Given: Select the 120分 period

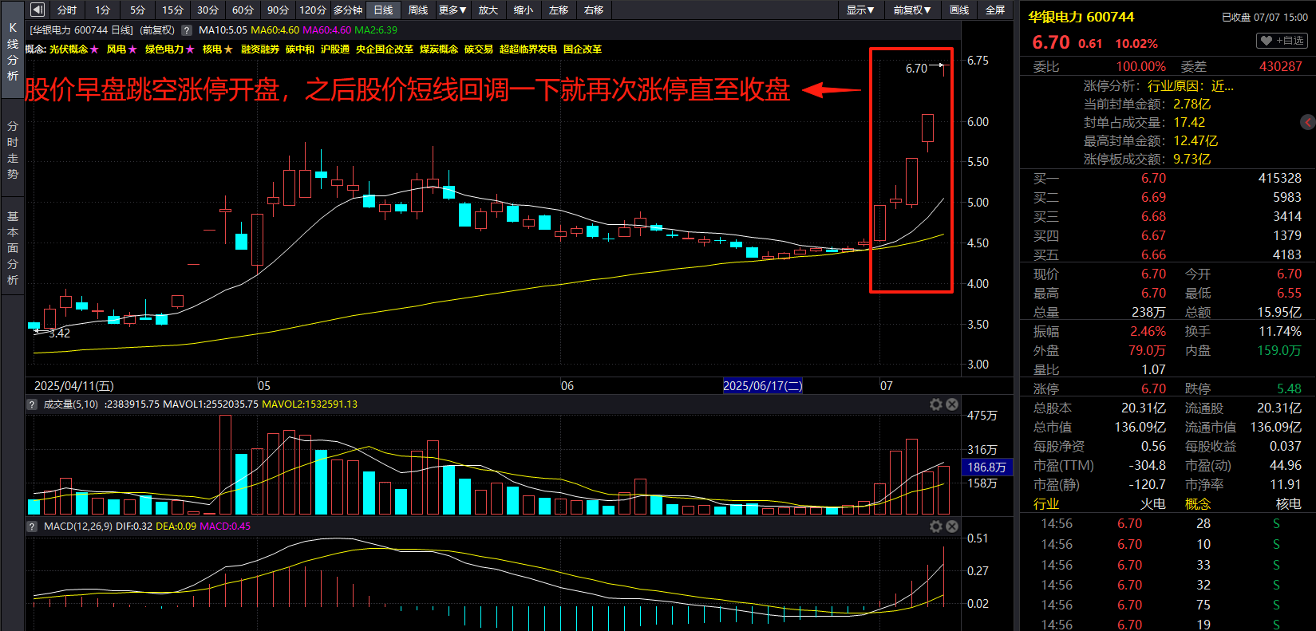Looking at the screenshot, I should [313, 10].
